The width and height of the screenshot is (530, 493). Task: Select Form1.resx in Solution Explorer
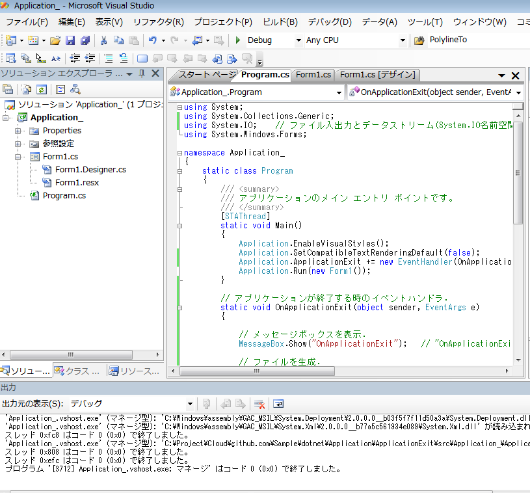click(77, 183)
